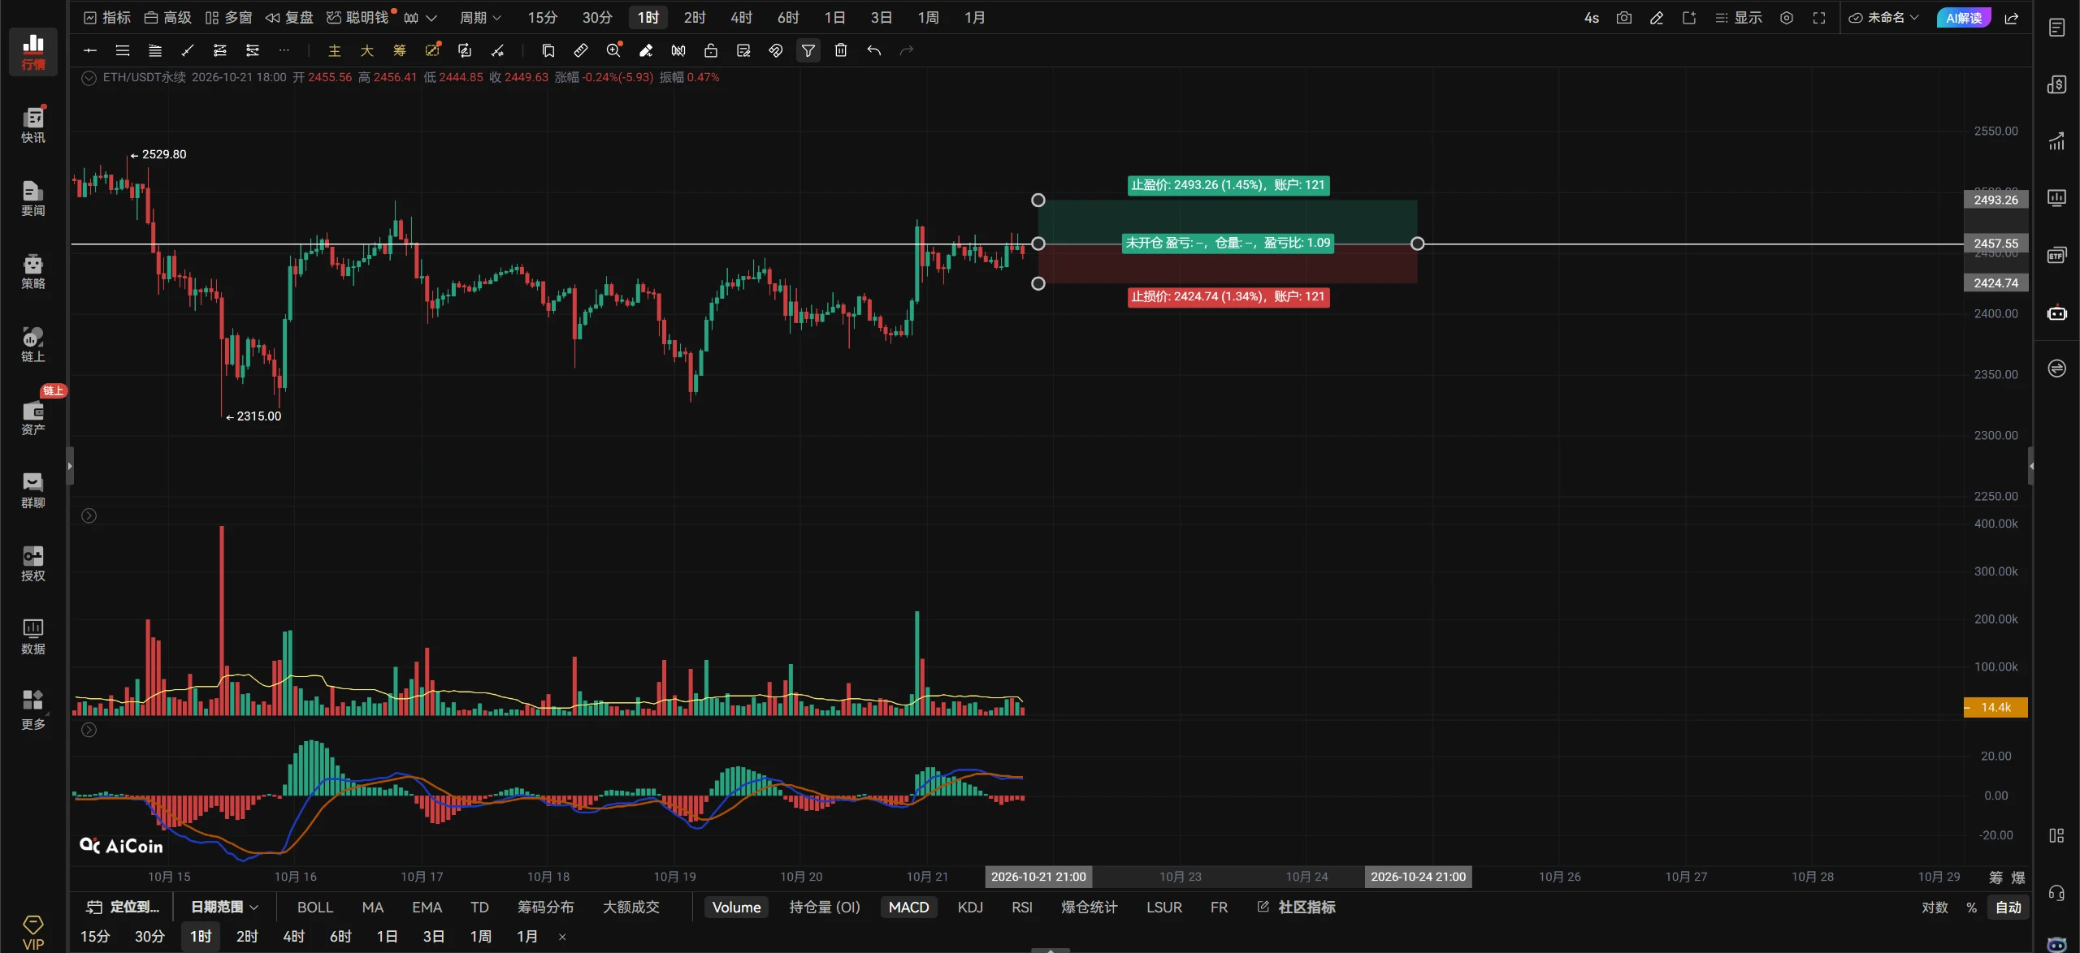The image size is (2080, 953).
Task: Select 15分 timeframe in top bar
Action: coord(543,18)
